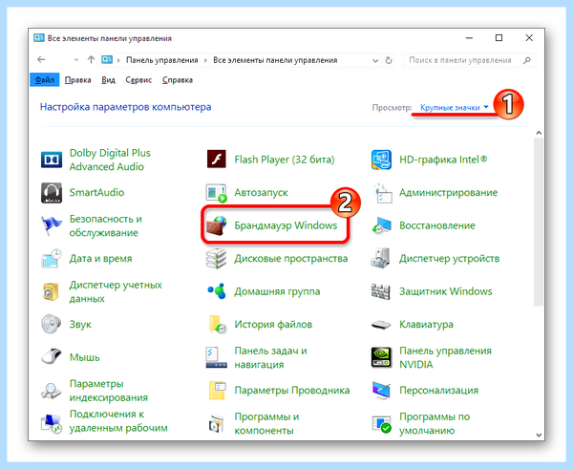Open the recent locations dropdown arrow
Screen dimensions: 573x469
tap(76, 60)
